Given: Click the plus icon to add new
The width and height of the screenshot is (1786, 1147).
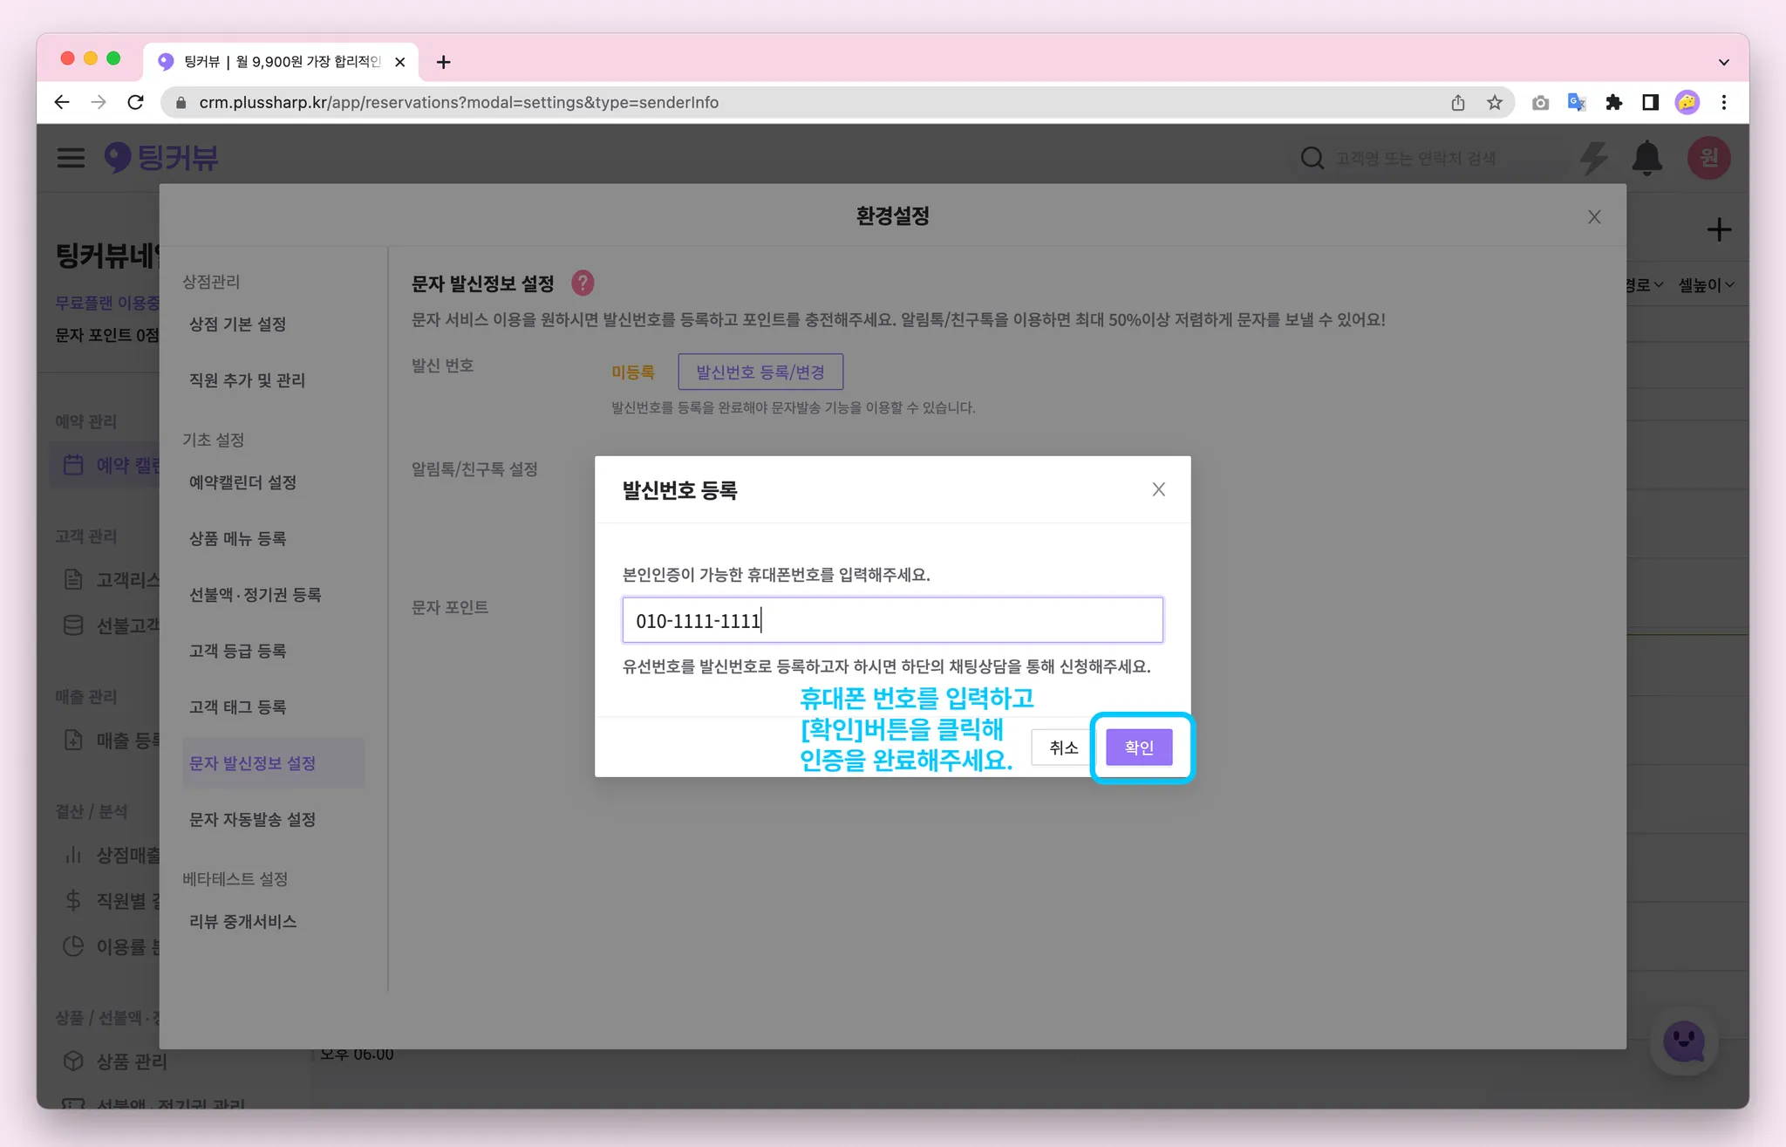Looking at the screenshot, I should [1718, 230].
